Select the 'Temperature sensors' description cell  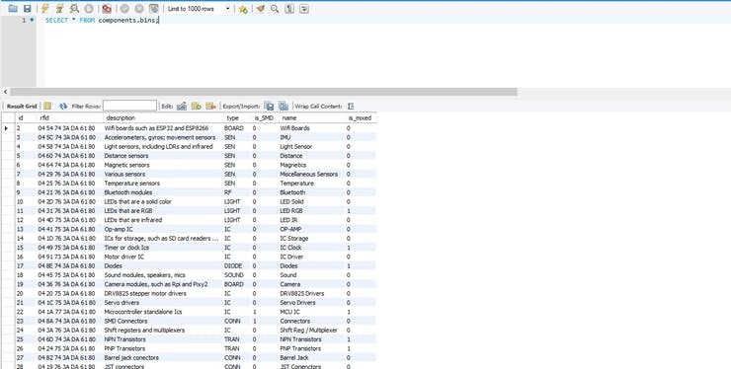[163, 184]
